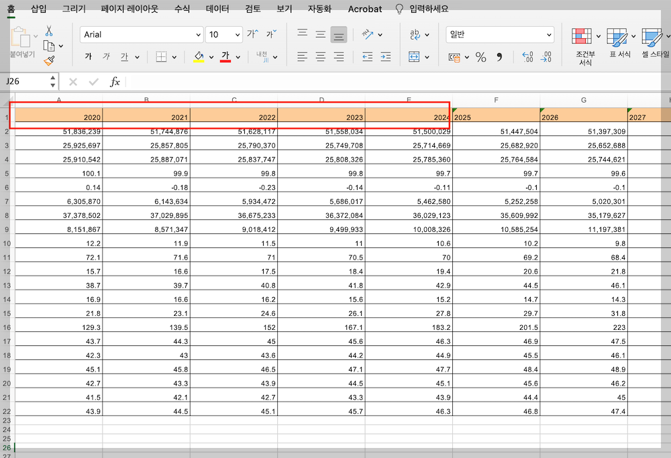The width and height of the screenshot is (671, 458).
Task: Expand merge options arrow
Action: 427,57
